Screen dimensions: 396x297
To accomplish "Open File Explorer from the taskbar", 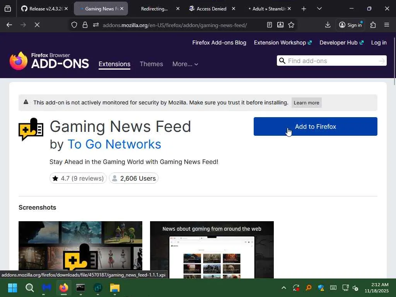I will click(x=114, y=288).
